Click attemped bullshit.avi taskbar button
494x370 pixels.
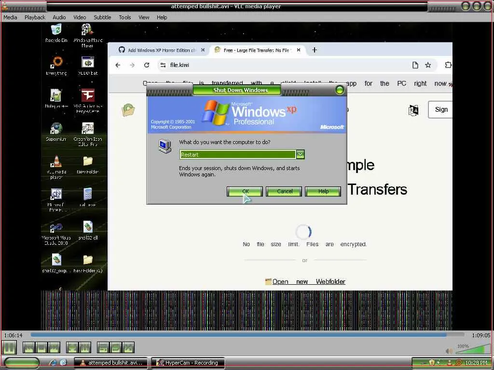110,363
